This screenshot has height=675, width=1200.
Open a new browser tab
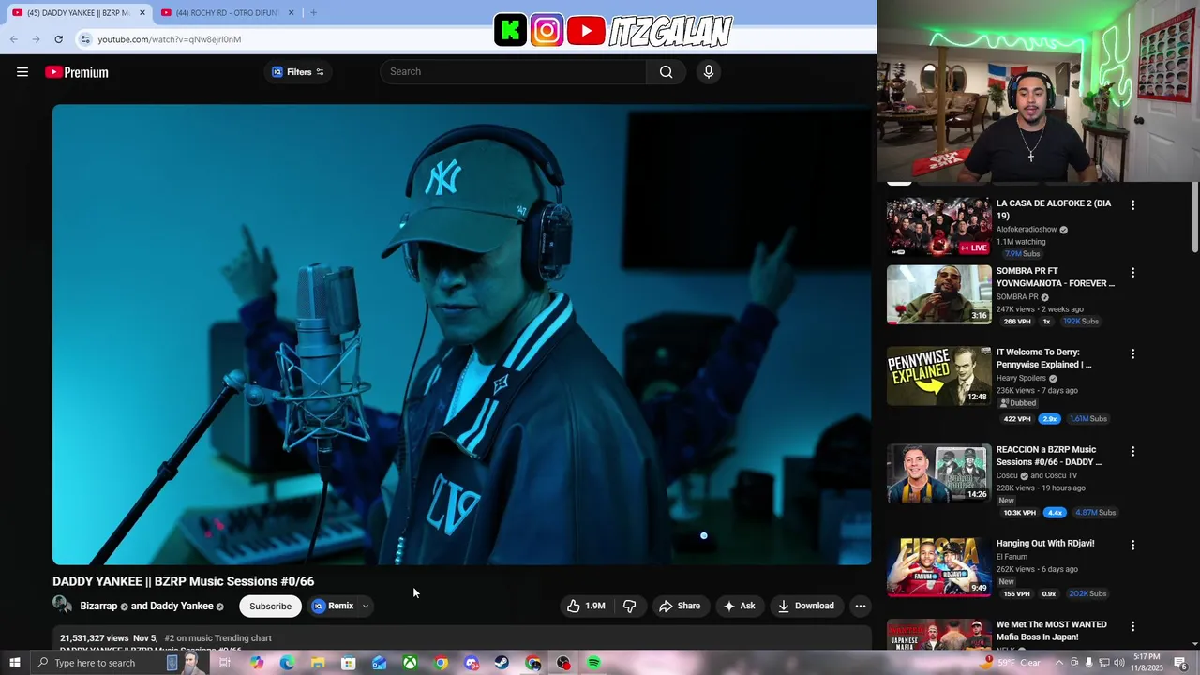(313, 12)
